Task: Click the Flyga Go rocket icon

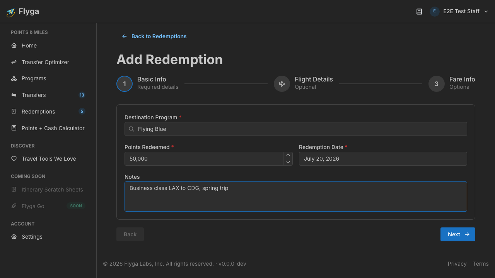Action: click(14, 206)
